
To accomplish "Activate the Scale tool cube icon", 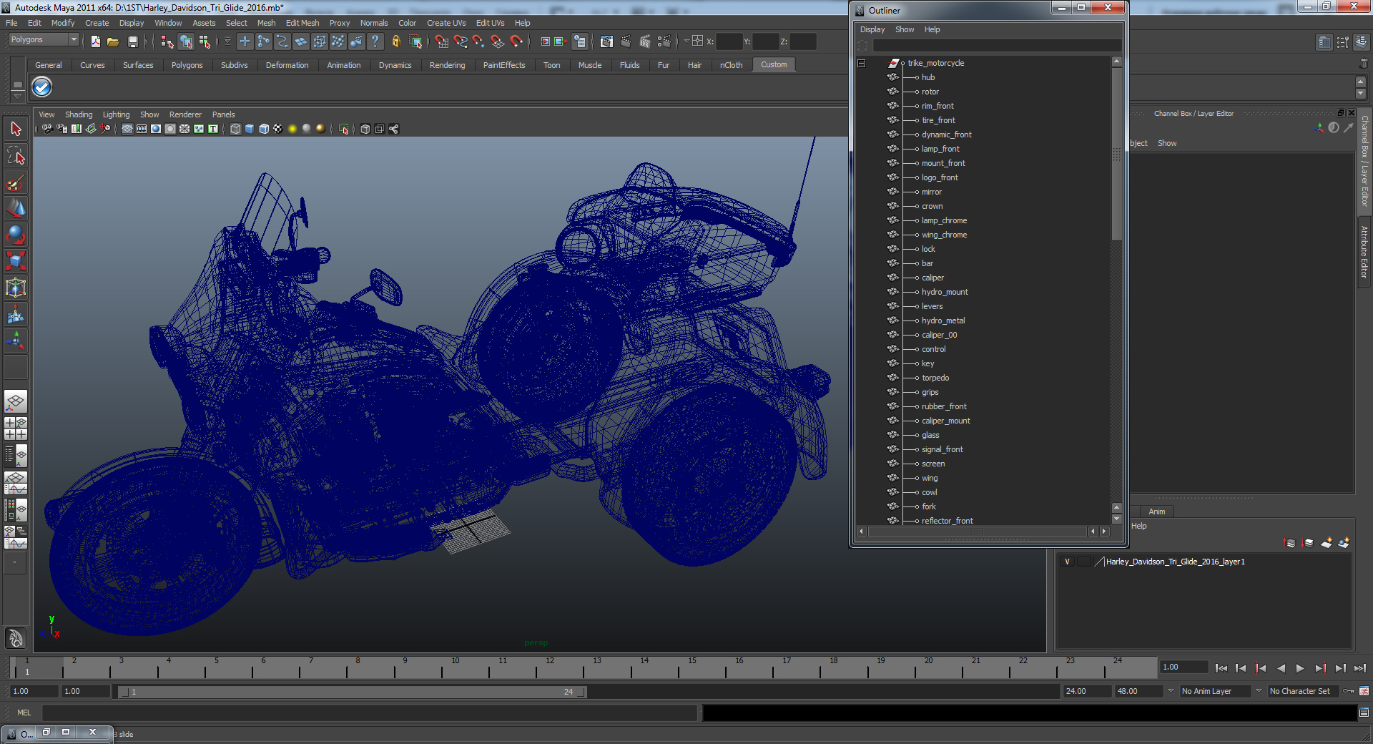I will pos(16,261).
